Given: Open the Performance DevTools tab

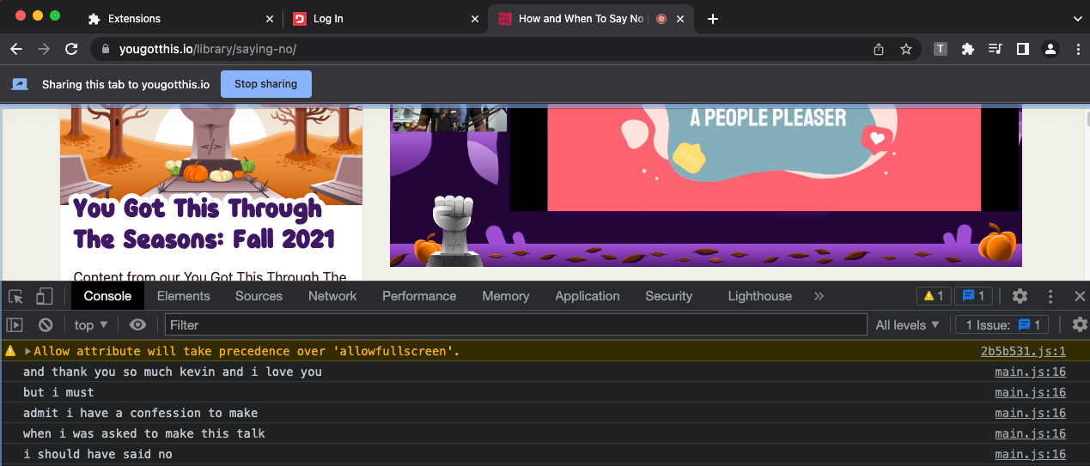Looking at the screenshot, I should click(419, 296).
